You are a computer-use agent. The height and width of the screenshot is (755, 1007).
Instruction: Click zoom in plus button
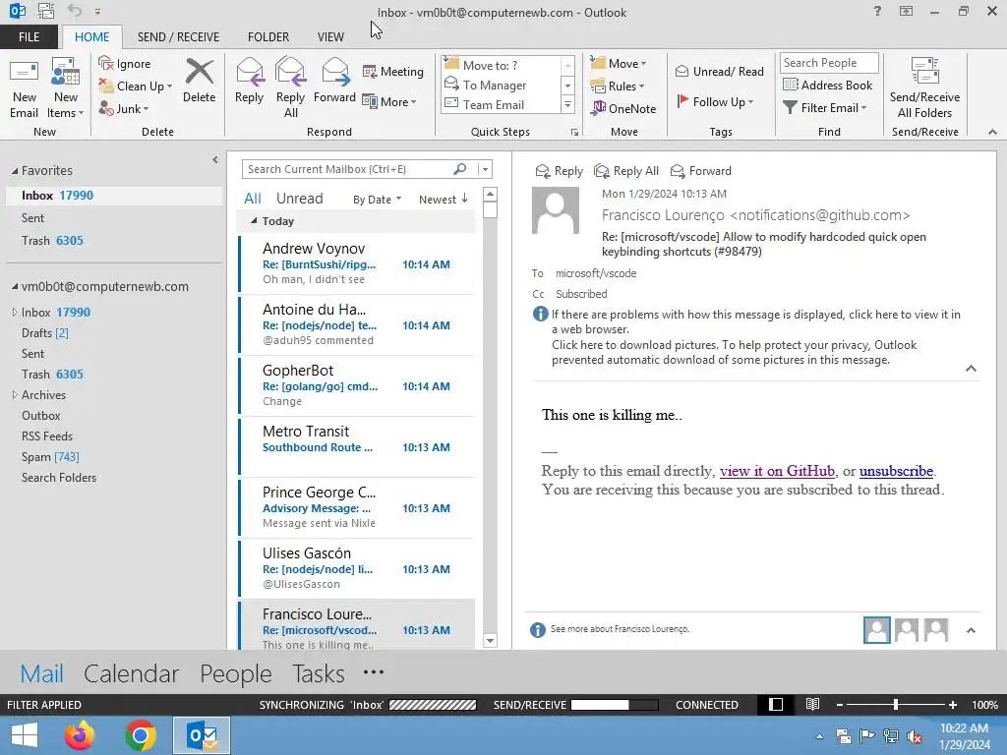point(952,704)
